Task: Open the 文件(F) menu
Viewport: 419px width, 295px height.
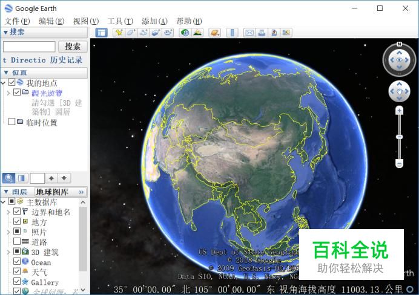Action: [x=17, y=21]
